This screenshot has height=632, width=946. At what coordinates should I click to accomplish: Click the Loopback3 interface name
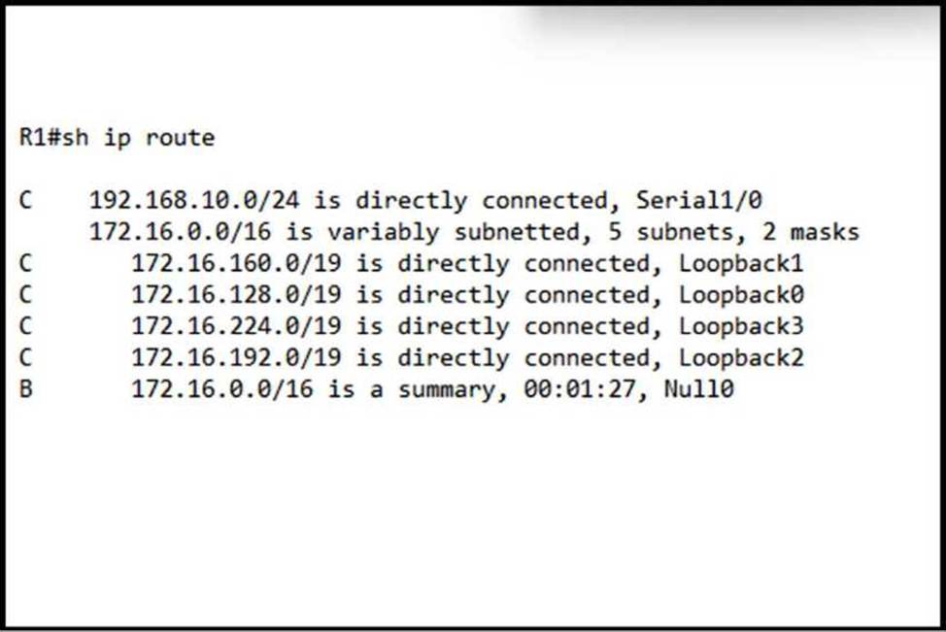point(741,327)
